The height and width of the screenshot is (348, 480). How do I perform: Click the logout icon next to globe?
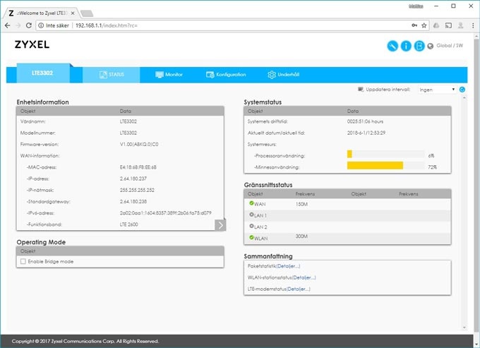coord(419,46)
